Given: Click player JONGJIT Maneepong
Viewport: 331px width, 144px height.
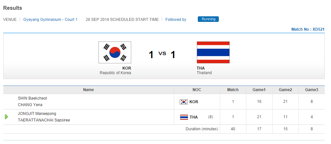Looking at the screenshot, I should coord(37,114).
